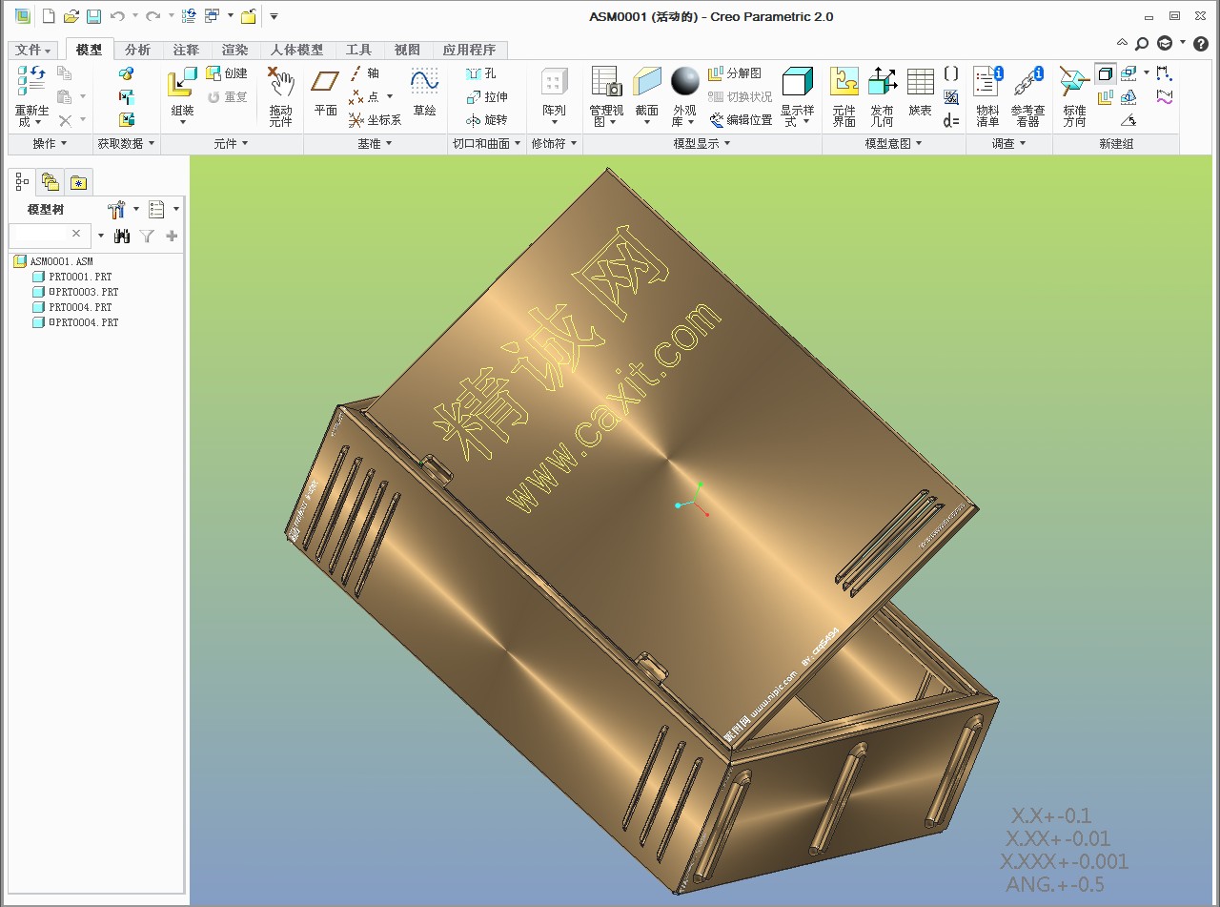
Task: Toggle the highlighted box display icon in 新建组
Action: pyautogui.click(x=1106, y=73)
